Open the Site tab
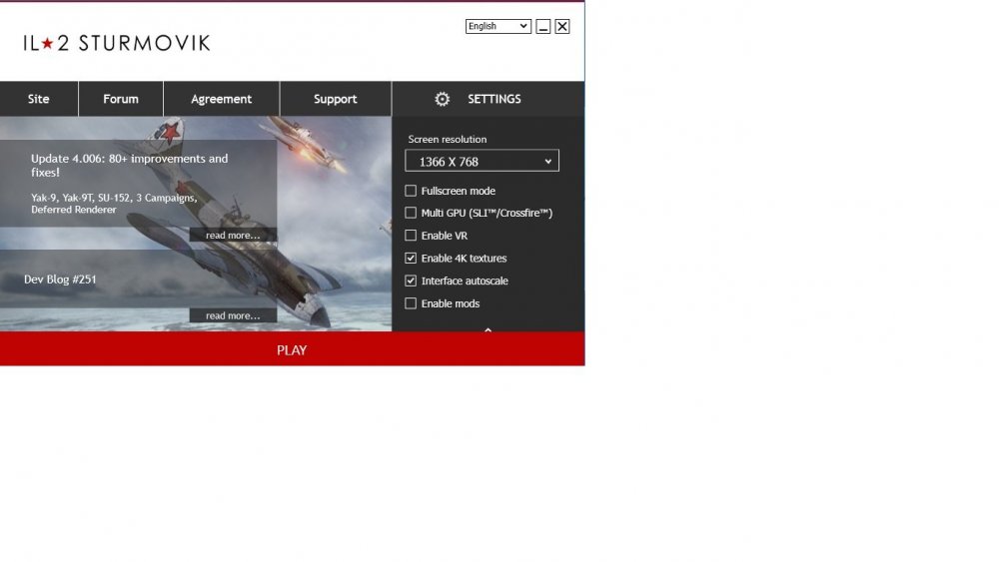 39,99
